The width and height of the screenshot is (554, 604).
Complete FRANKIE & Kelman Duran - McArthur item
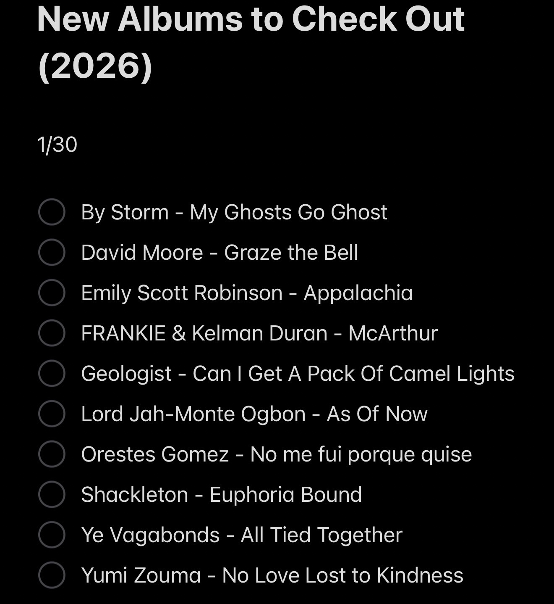point(52,333)
